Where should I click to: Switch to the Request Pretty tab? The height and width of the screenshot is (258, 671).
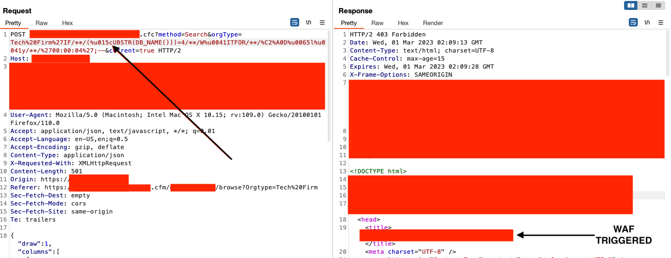[14, 23]
